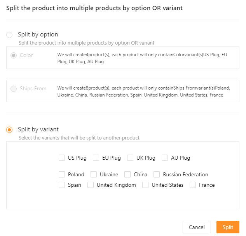The height and width of the screenshot is (236, 246).
Task: Tick the France checkbox
Action: [x=193, y=185]
